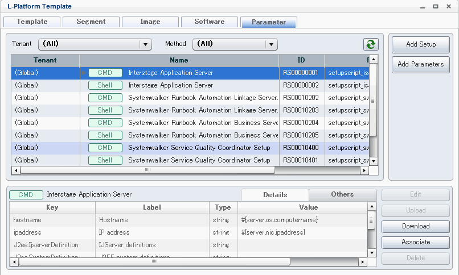Click 'Systemwalker Service Quality Coordinator Setup' CMD row name
Screen dimensions: 459x275
click(x=199, y=148)
